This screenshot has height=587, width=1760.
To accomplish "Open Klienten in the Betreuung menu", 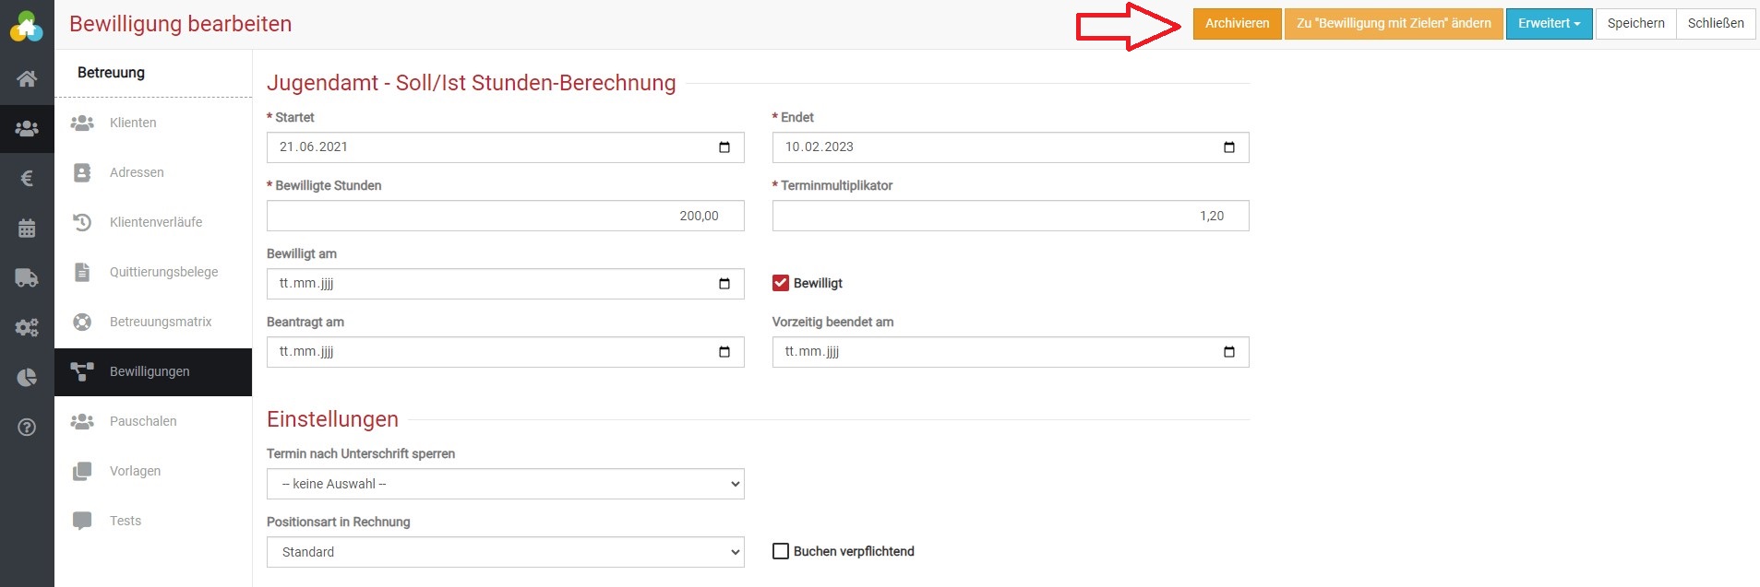I will point(153,123).
